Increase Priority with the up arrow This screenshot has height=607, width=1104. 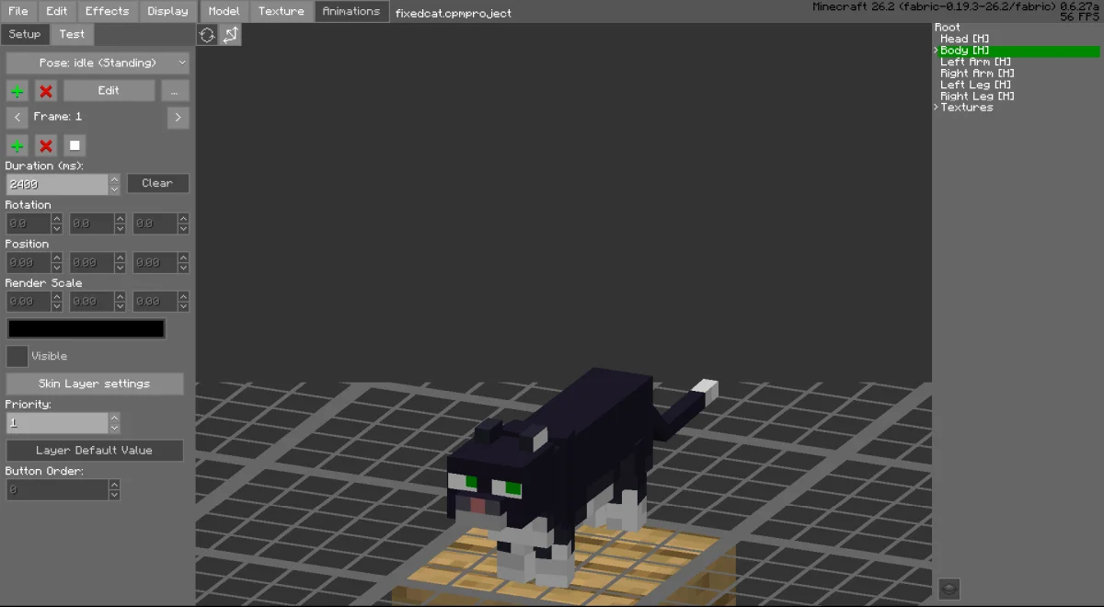[x=114, y=418]
